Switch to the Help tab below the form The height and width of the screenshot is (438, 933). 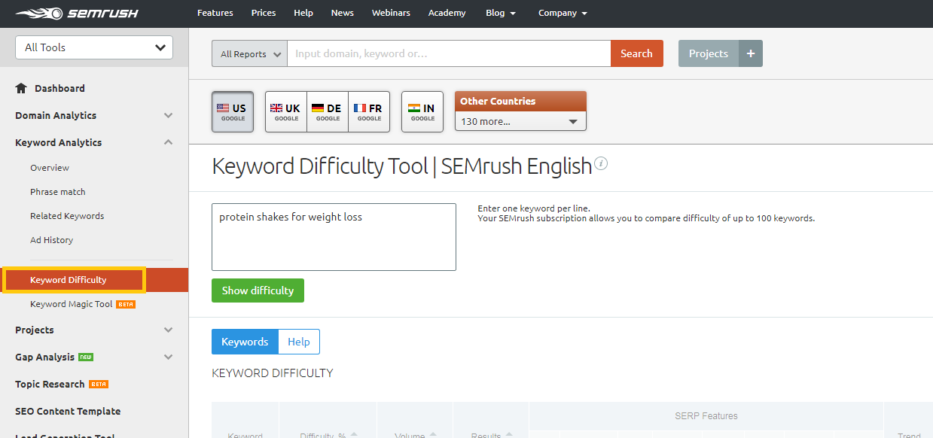(x=299, y=342)
